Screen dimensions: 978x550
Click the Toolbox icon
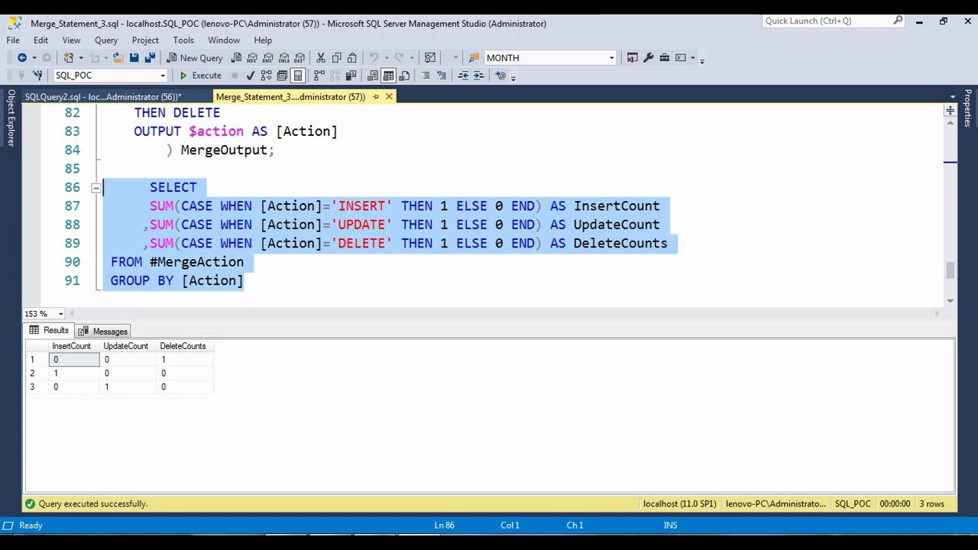point(665,57)
